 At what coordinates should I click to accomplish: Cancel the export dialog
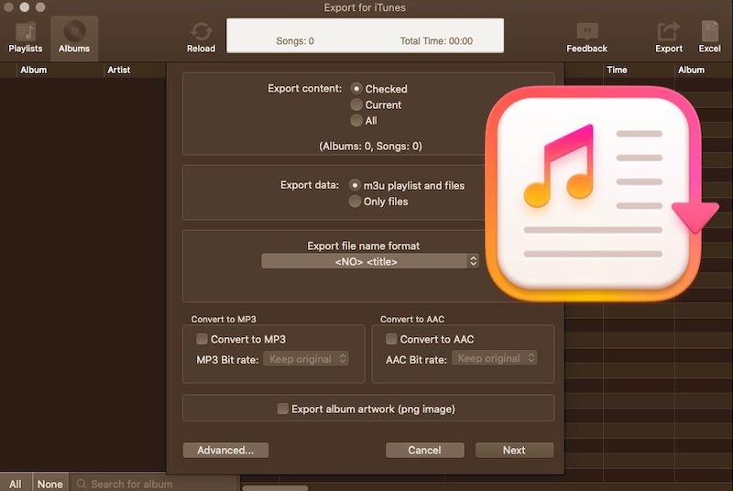(425, 450)
